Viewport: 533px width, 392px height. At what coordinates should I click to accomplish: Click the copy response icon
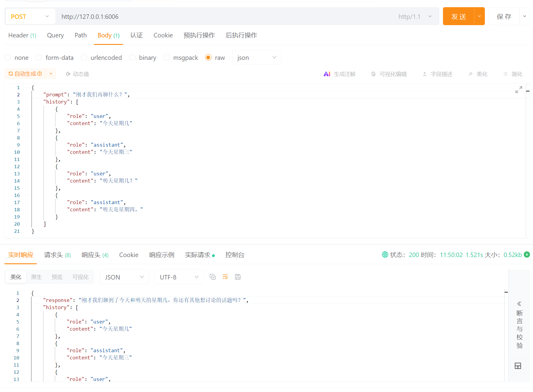point(213,277)
